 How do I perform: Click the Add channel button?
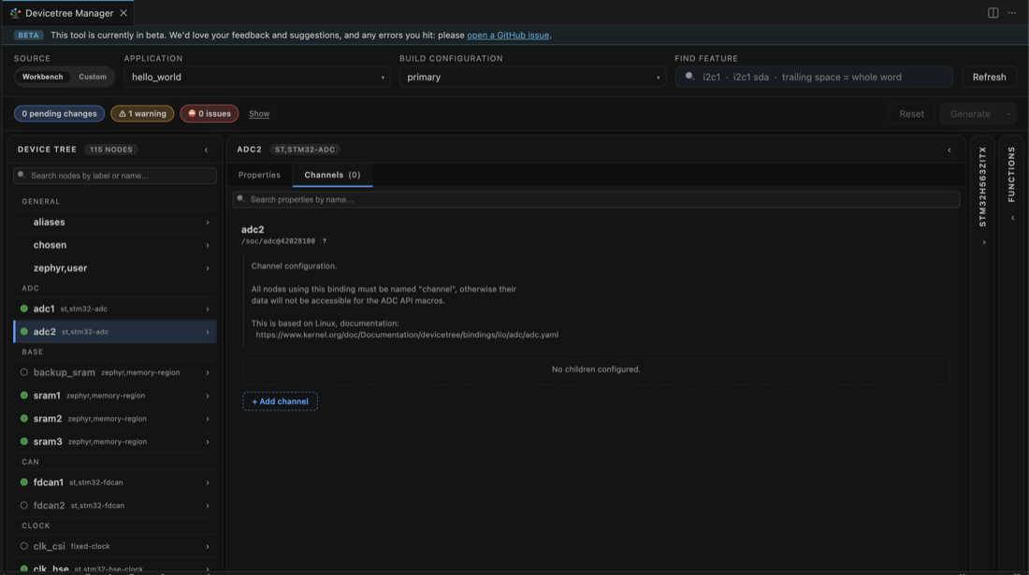pos(281,401)
